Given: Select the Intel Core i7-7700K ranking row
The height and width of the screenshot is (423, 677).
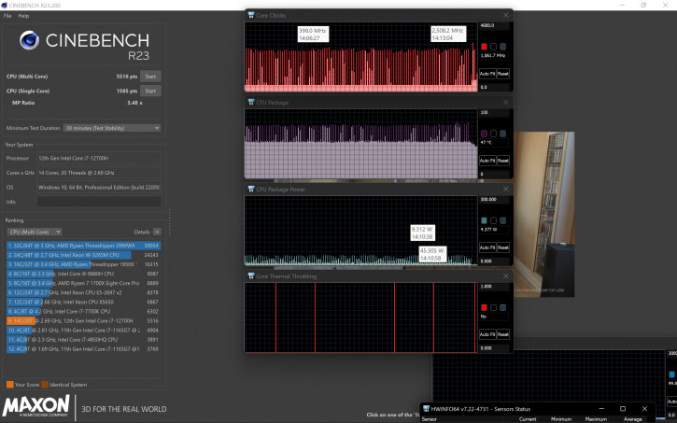Looking at the screenshot, I should (83, 311).
